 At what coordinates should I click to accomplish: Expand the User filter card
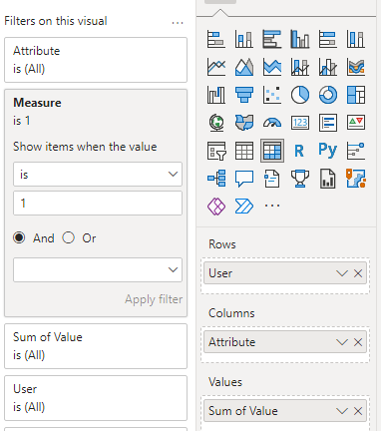96,398
